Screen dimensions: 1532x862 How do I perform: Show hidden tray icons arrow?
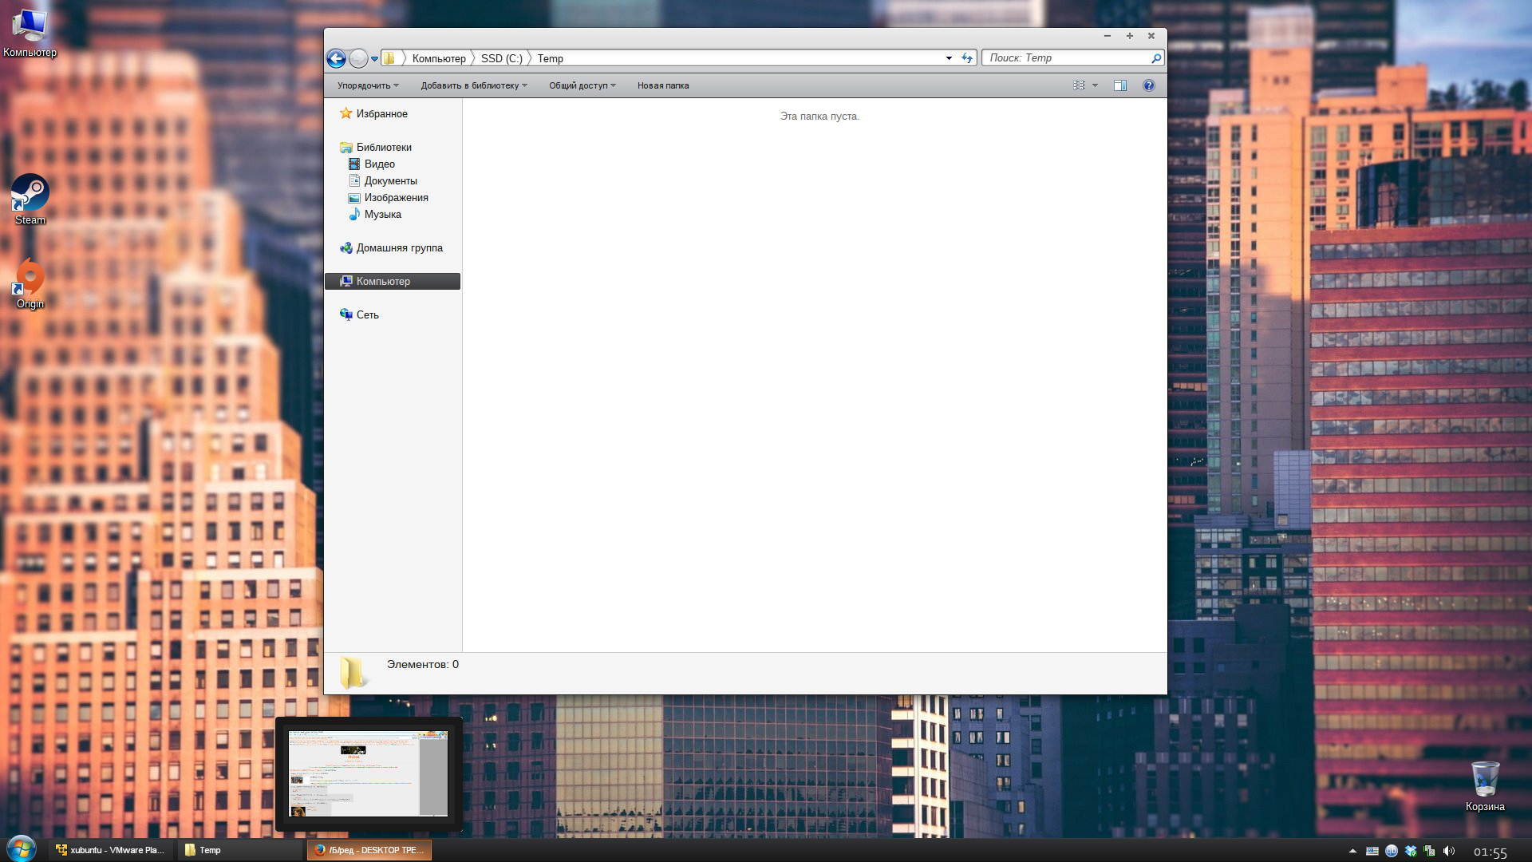tap(1352, 851)
